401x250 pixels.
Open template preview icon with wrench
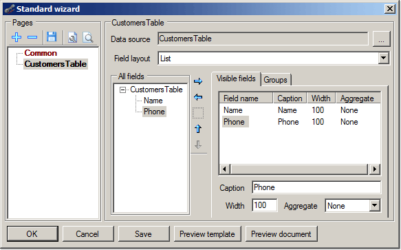[73, 38]
